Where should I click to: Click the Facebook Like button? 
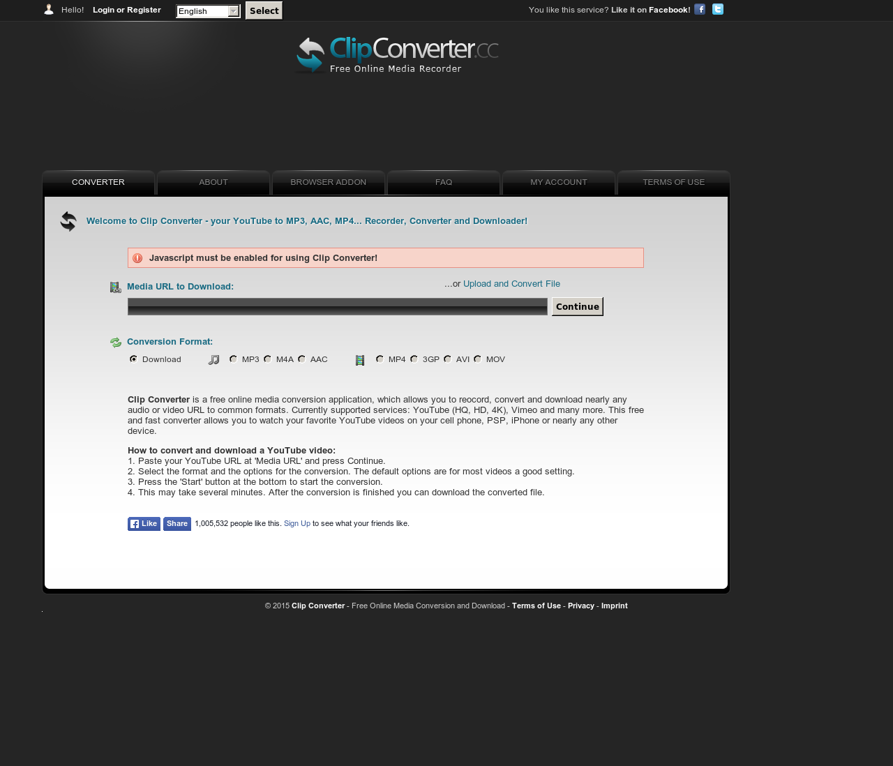point(144,524)
